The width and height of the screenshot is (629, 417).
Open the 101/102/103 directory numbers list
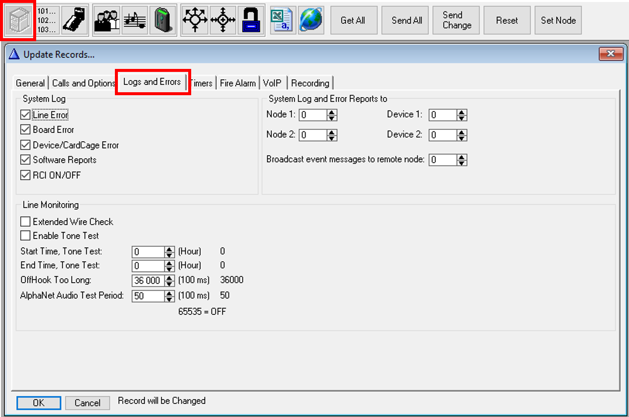47,20
